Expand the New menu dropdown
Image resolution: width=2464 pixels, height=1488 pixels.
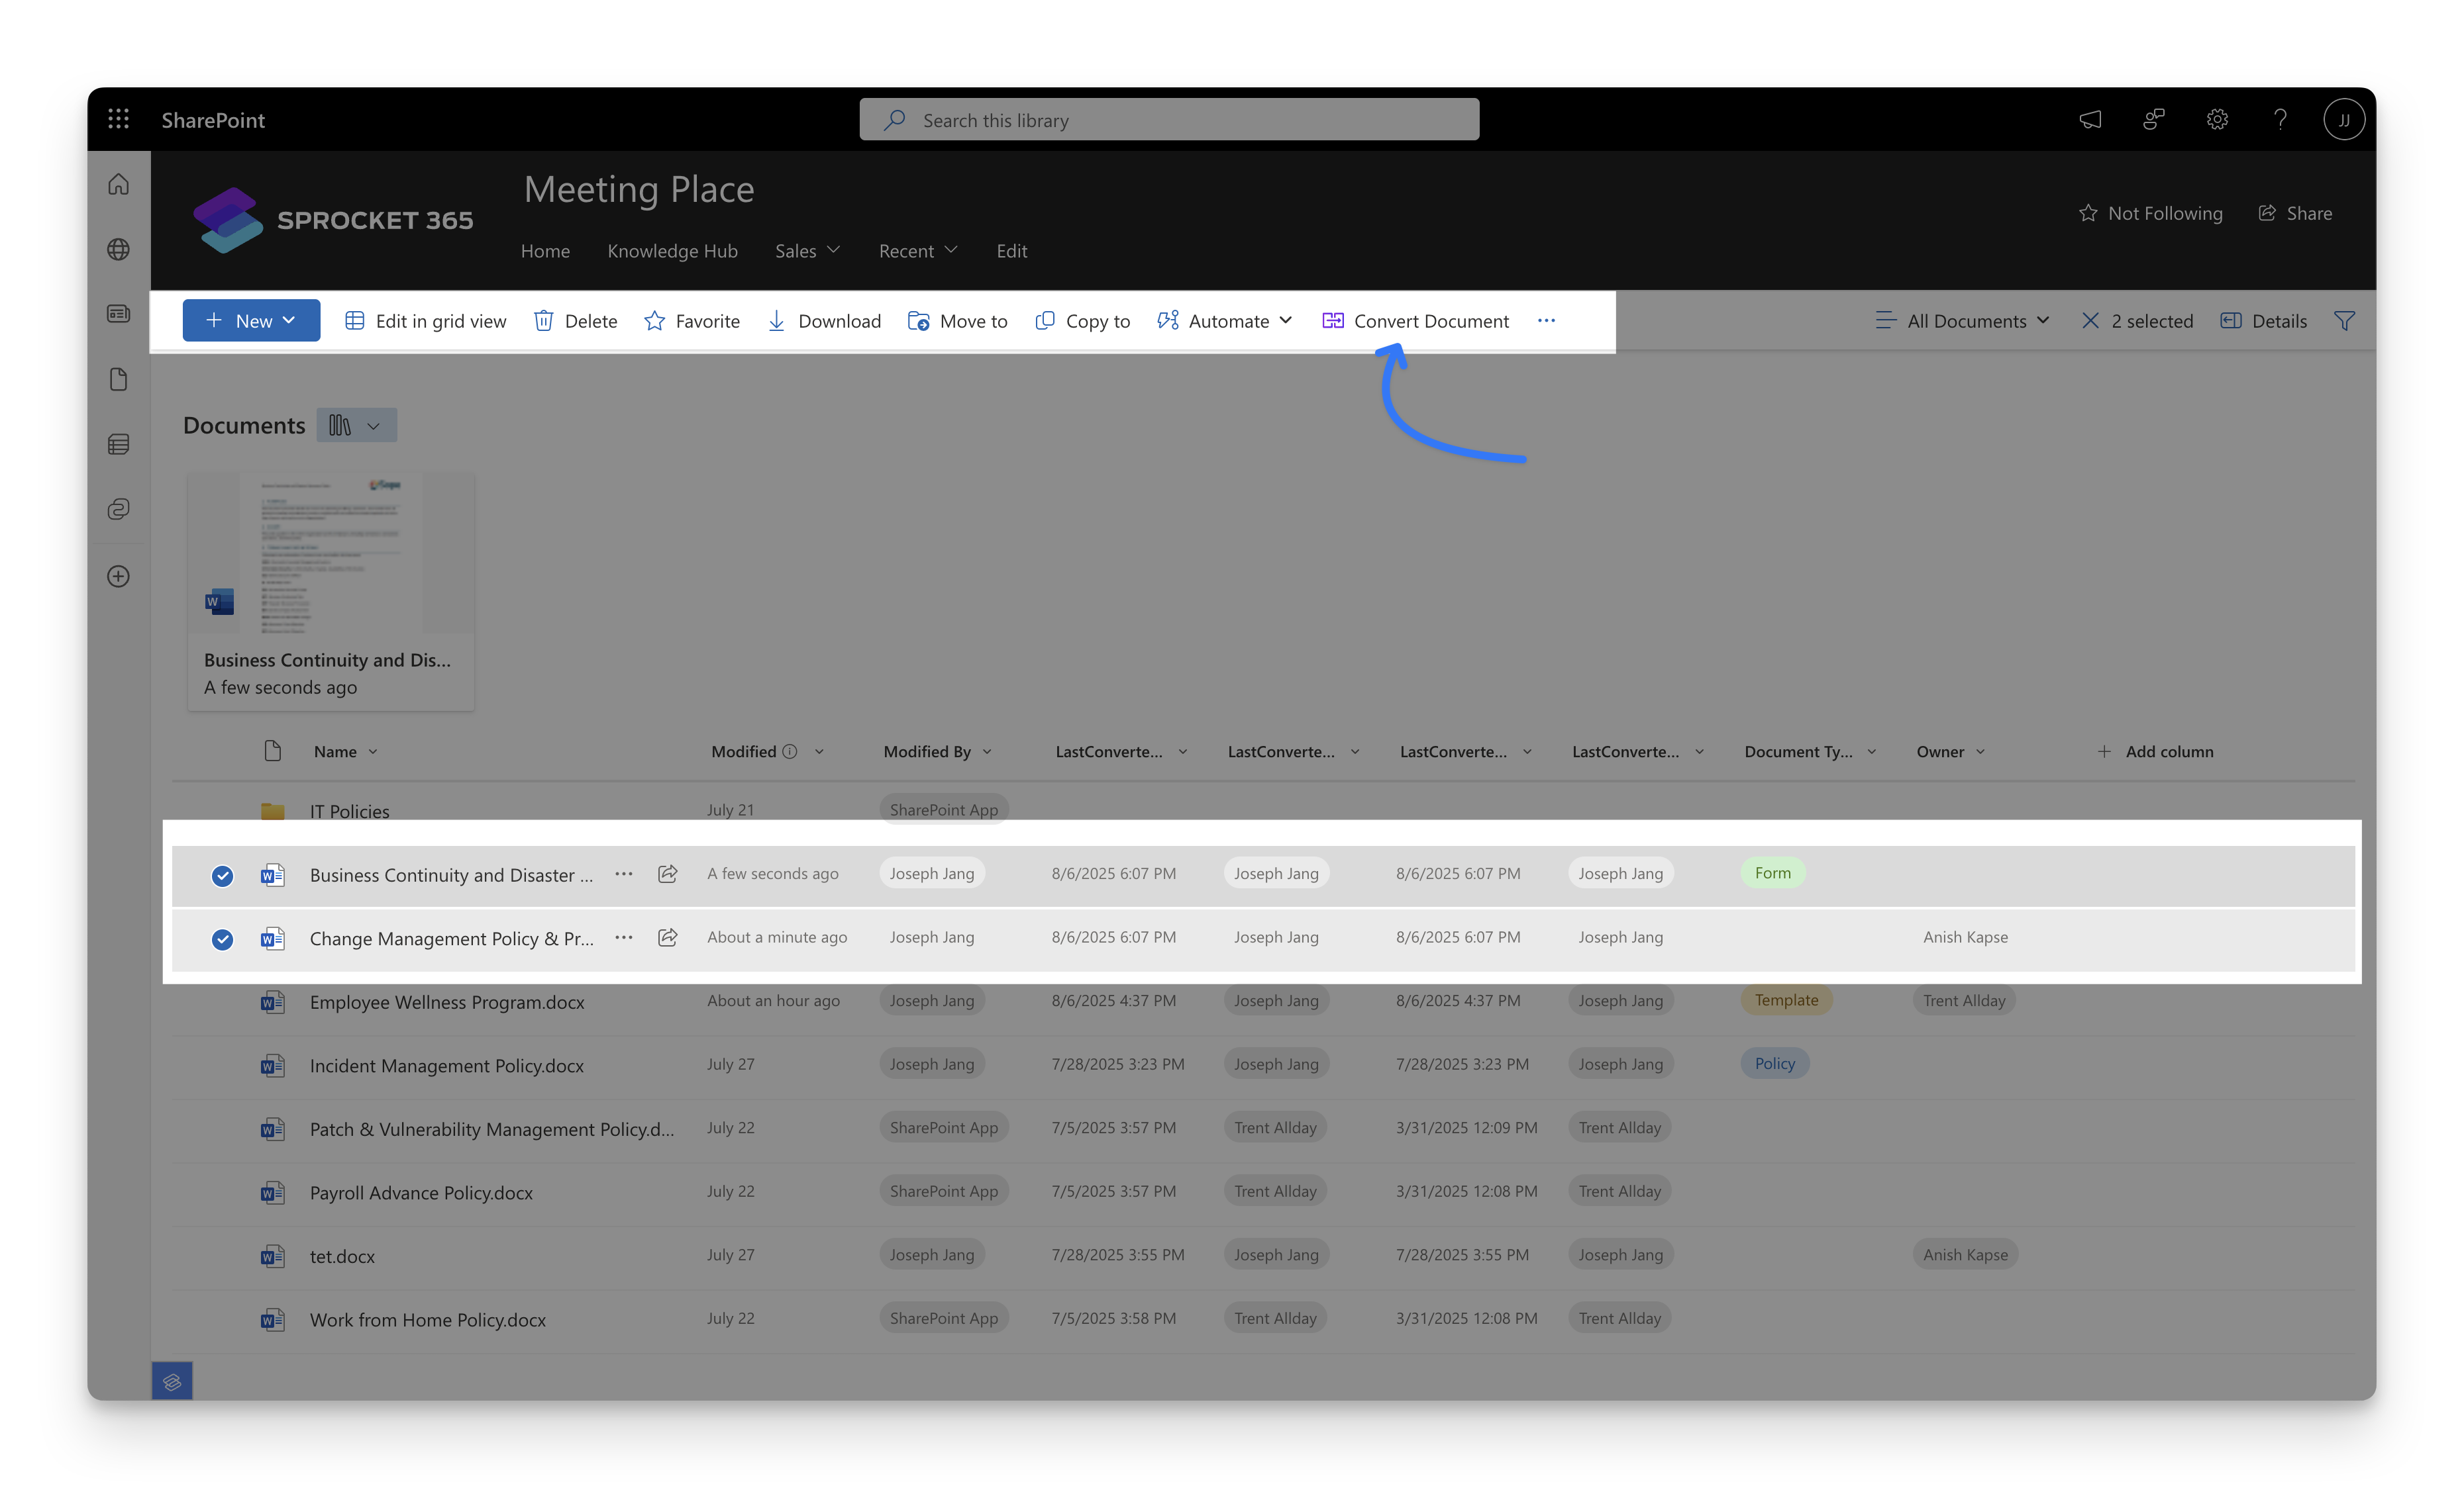pos(251,321)
